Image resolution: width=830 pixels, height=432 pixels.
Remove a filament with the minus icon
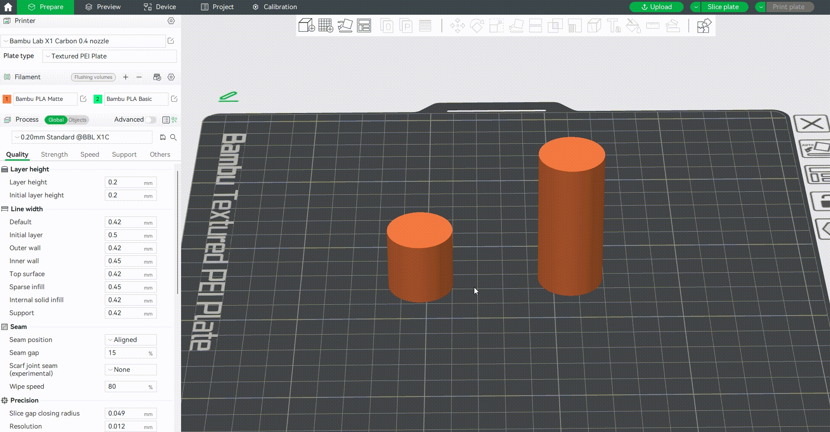139,77
